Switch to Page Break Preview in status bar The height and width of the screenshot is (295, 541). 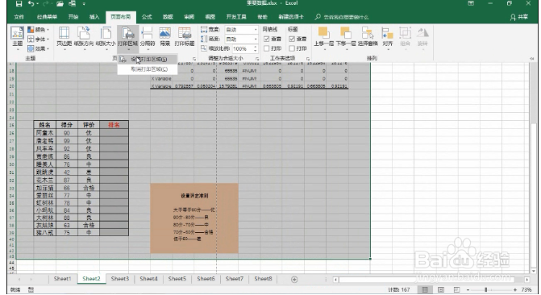tap(456, 290)
